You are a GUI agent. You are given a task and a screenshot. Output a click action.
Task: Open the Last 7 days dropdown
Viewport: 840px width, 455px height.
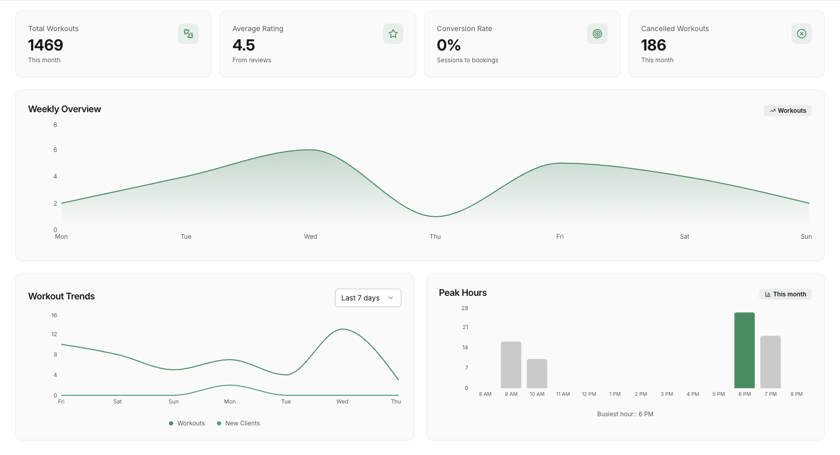(361, 298)
